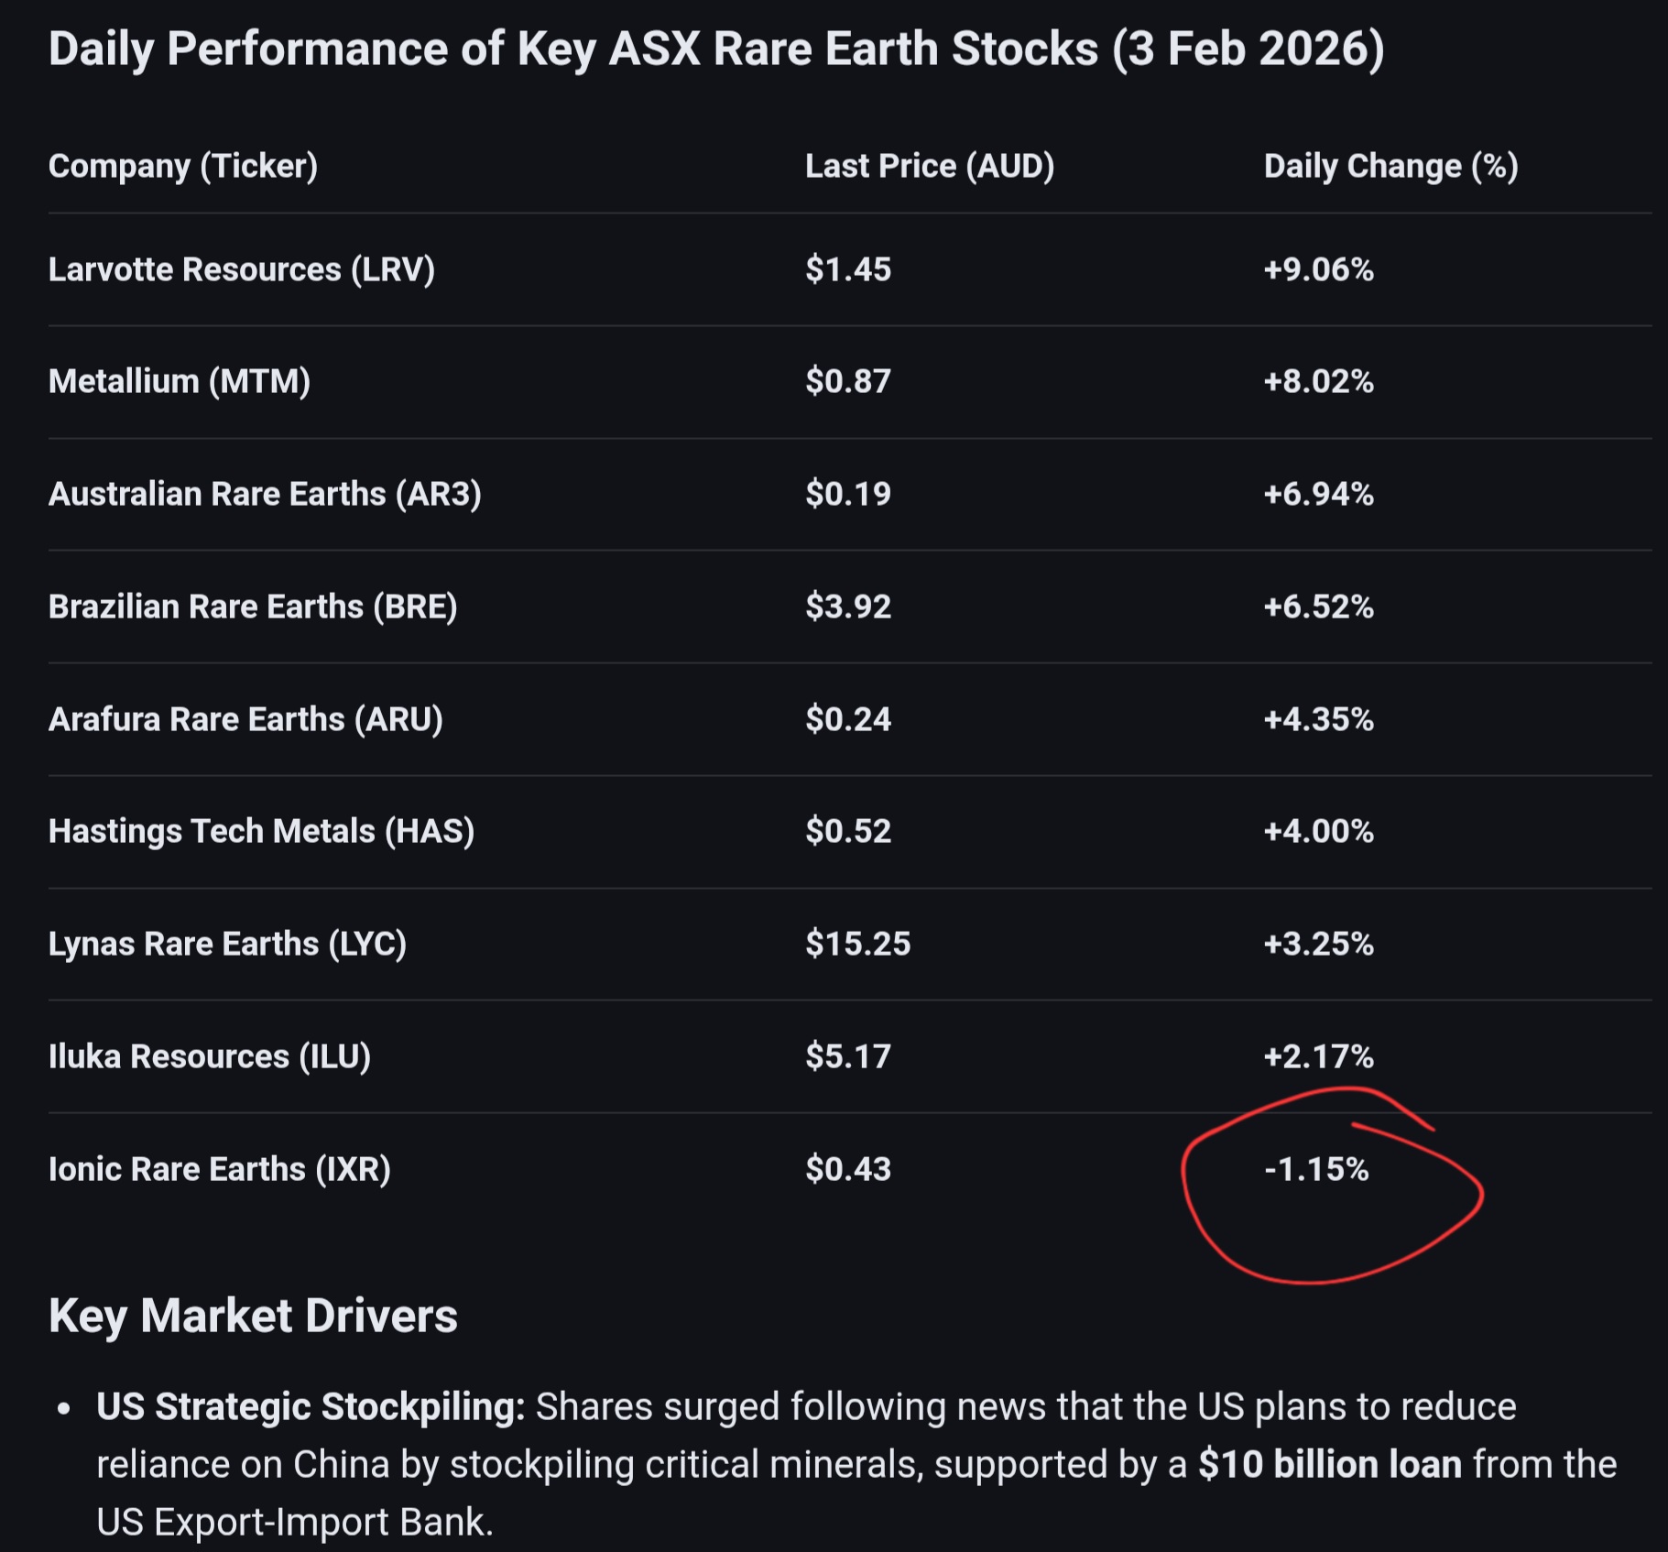Click the circled -1.15% daily change value
1668x1552 pixels.
tap(1316, 1170)
